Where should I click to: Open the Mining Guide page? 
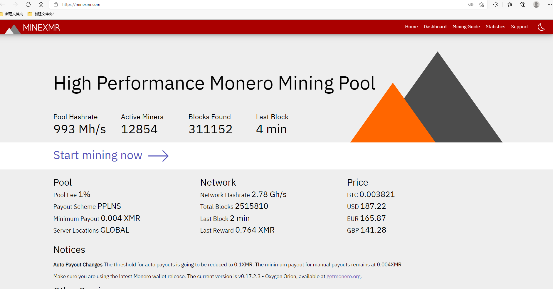pyautogui.click(x=466, y=27)
